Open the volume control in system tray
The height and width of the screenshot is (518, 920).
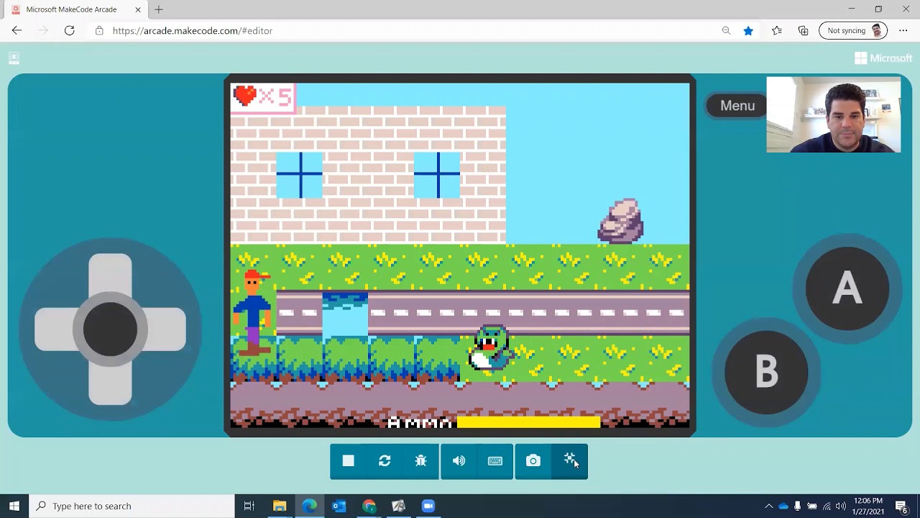tap(841, 506)
